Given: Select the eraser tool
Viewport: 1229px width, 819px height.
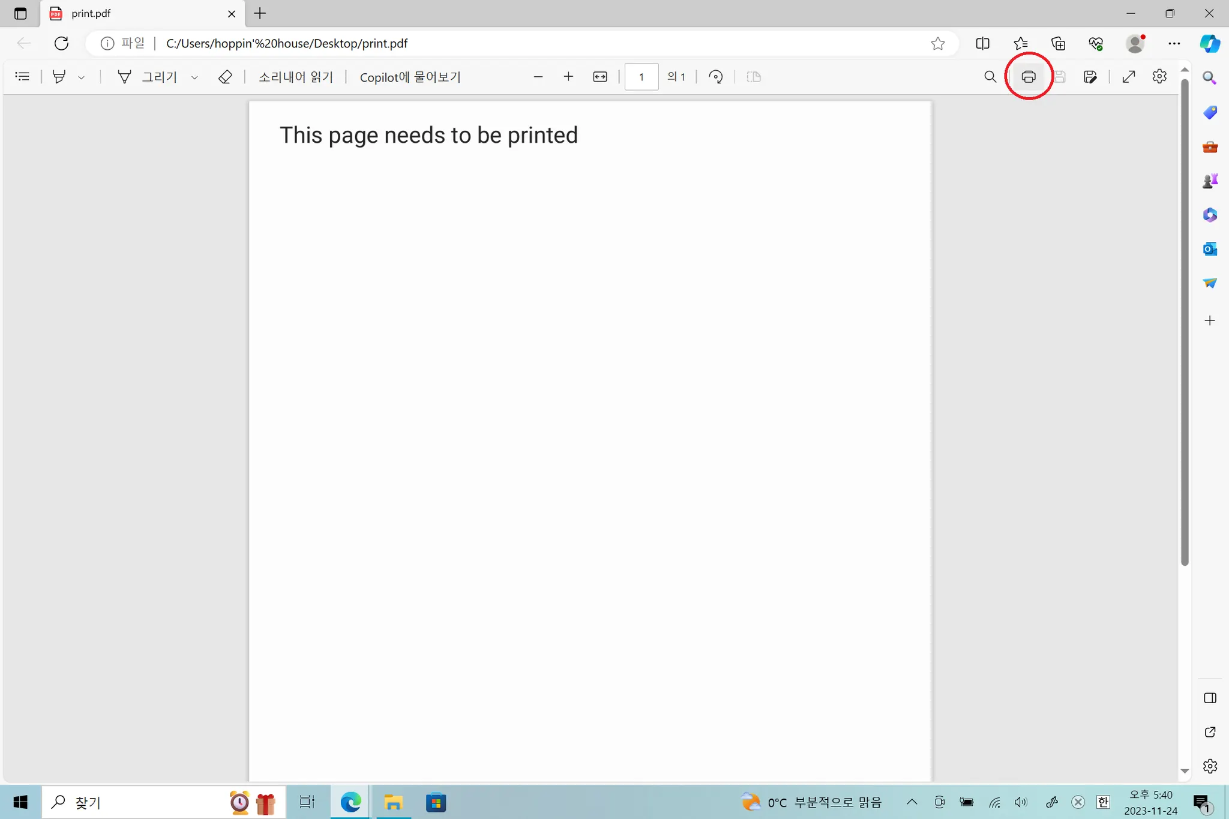Looking at the screenshot, I should tap(225, 77).
